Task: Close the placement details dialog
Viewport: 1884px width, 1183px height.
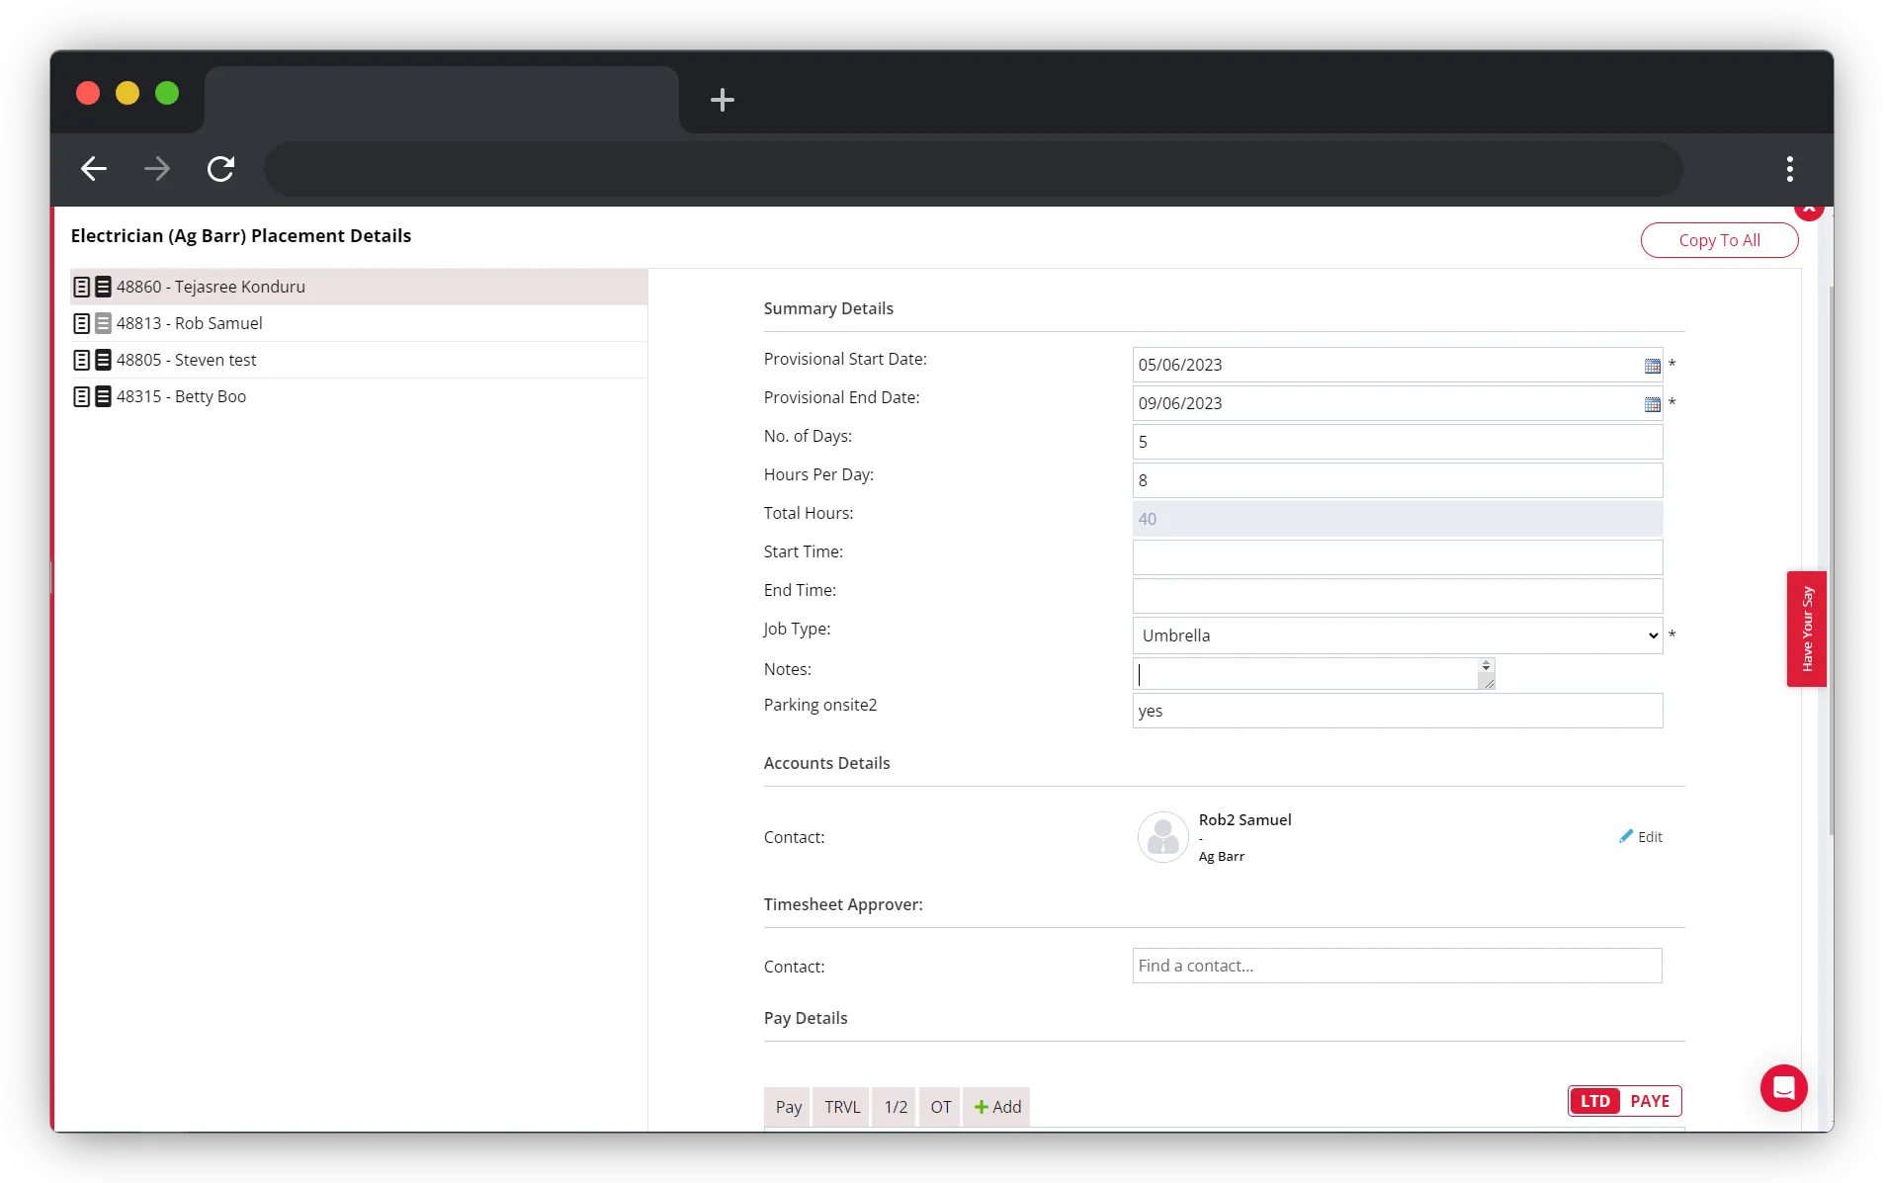Action: (1808, 210)
